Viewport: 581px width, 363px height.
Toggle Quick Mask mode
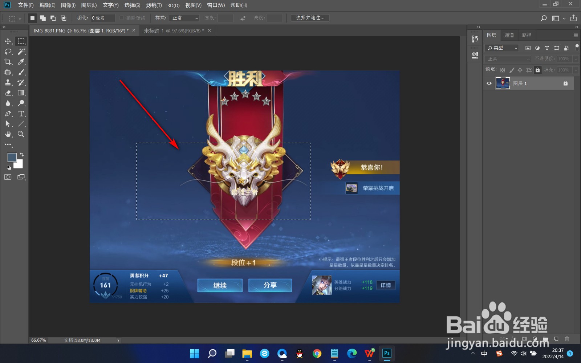point(8,177)
